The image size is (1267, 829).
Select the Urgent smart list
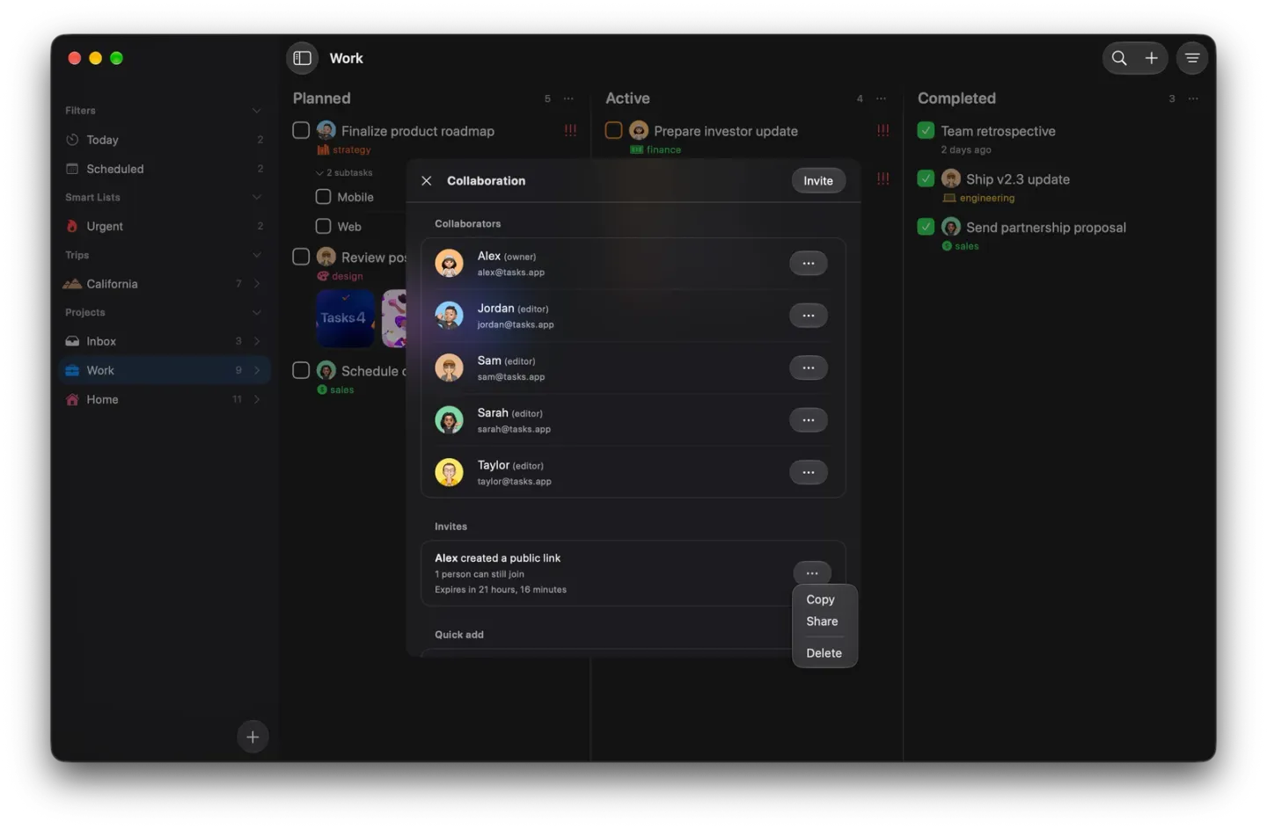click(x=165, y=226)
